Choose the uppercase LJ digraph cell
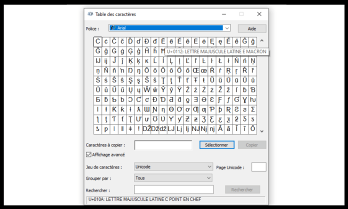This screenshot has height=209, width=348. coord(171,129)
